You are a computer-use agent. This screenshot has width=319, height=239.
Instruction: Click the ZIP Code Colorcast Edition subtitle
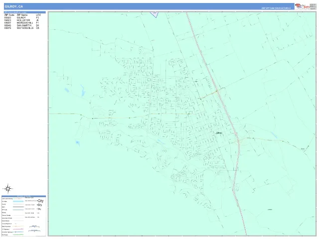[276, 8]
